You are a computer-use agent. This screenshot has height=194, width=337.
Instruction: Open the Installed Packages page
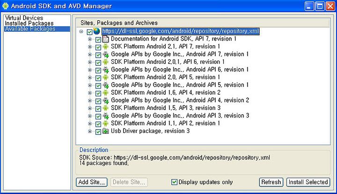(29, 23)
